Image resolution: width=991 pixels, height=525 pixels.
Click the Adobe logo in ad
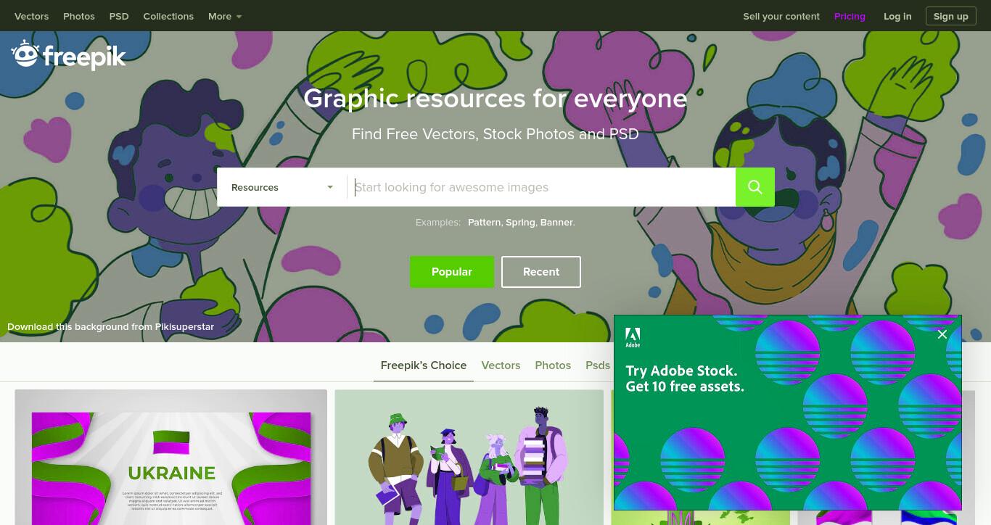[633, 338]
